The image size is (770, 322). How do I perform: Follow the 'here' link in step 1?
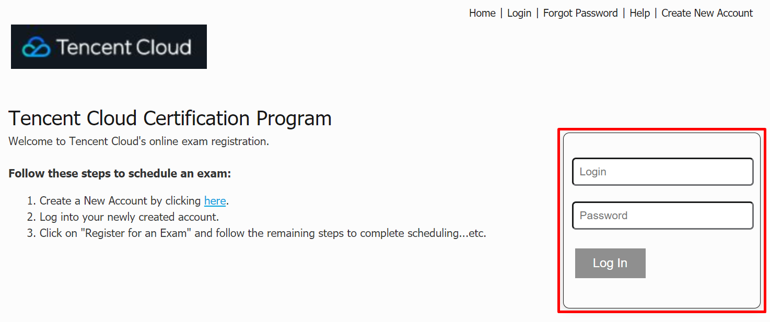[215, 201]
